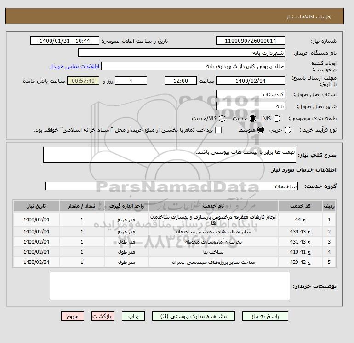The height and width of the screenshot is (343, 354).
Task: Click the remaining days field showing 4
Action: pyautogui.click(x=131, y=81)
